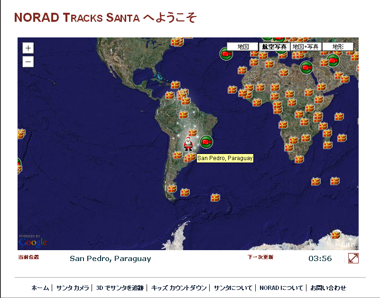Viewport: 380px width, 298px height.
Task: Click the gift icon on Antarctica's coast
Action: point(336,235)
